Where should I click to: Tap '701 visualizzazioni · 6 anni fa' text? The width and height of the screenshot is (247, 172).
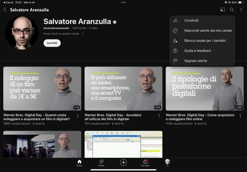pyautogui.click(x=104, y=124)
